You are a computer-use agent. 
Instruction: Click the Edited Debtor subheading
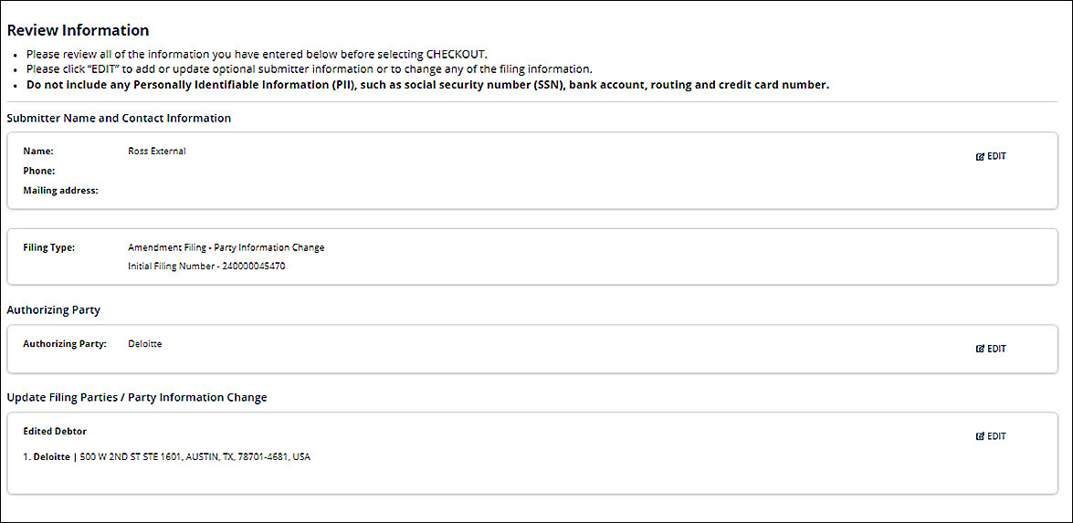(55, 431)
